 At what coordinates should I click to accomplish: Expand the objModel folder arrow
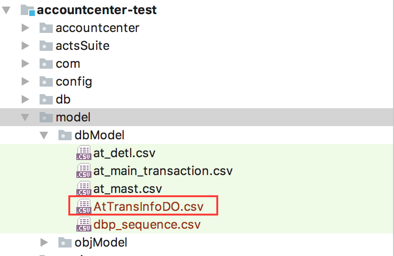44,242
